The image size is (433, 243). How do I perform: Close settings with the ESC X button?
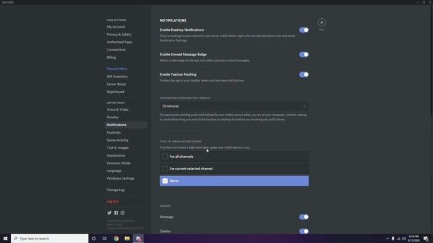[x=321, y=22]
